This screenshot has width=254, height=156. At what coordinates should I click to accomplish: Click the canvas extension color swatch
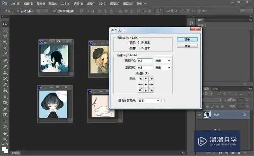pyautogui.click(x=163, y=101)
